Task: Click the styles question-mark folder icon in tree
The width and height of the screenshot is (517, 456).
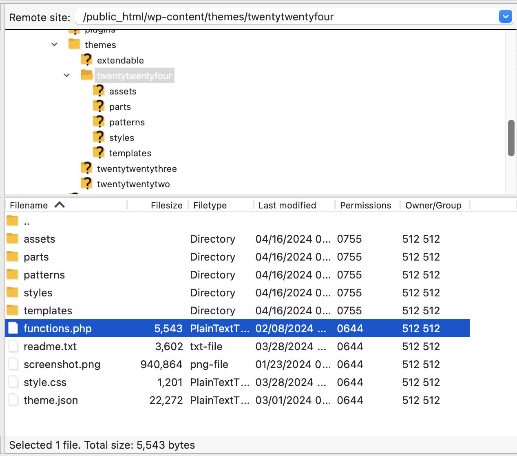Action: point(99,137)
